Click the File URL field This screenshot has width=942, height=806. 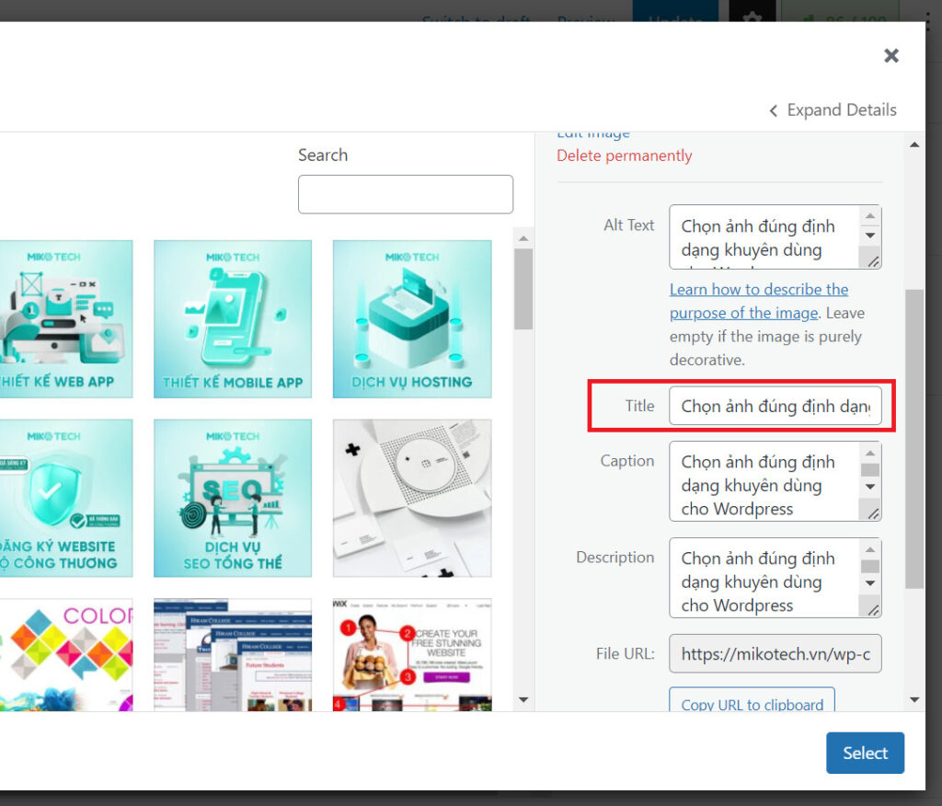pyautogui.click(x=775, y=653)
